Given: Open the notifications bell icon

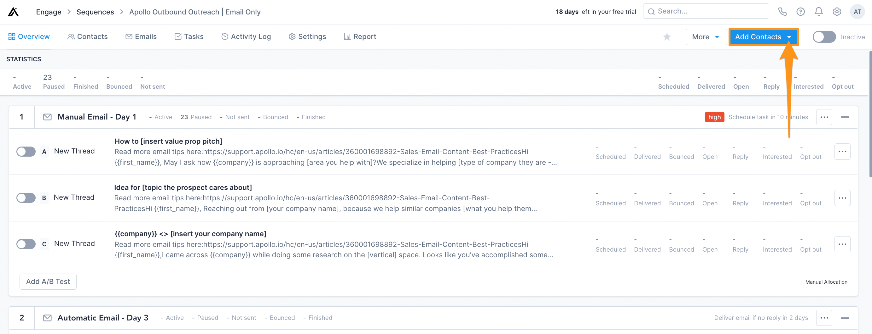Looking at the screenshot, I should (x=818, y=12).
